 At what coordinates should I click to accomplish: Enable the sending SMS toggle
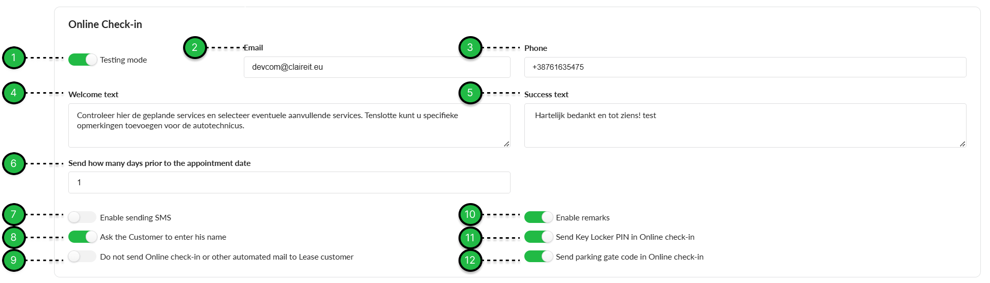click(83, 217)
